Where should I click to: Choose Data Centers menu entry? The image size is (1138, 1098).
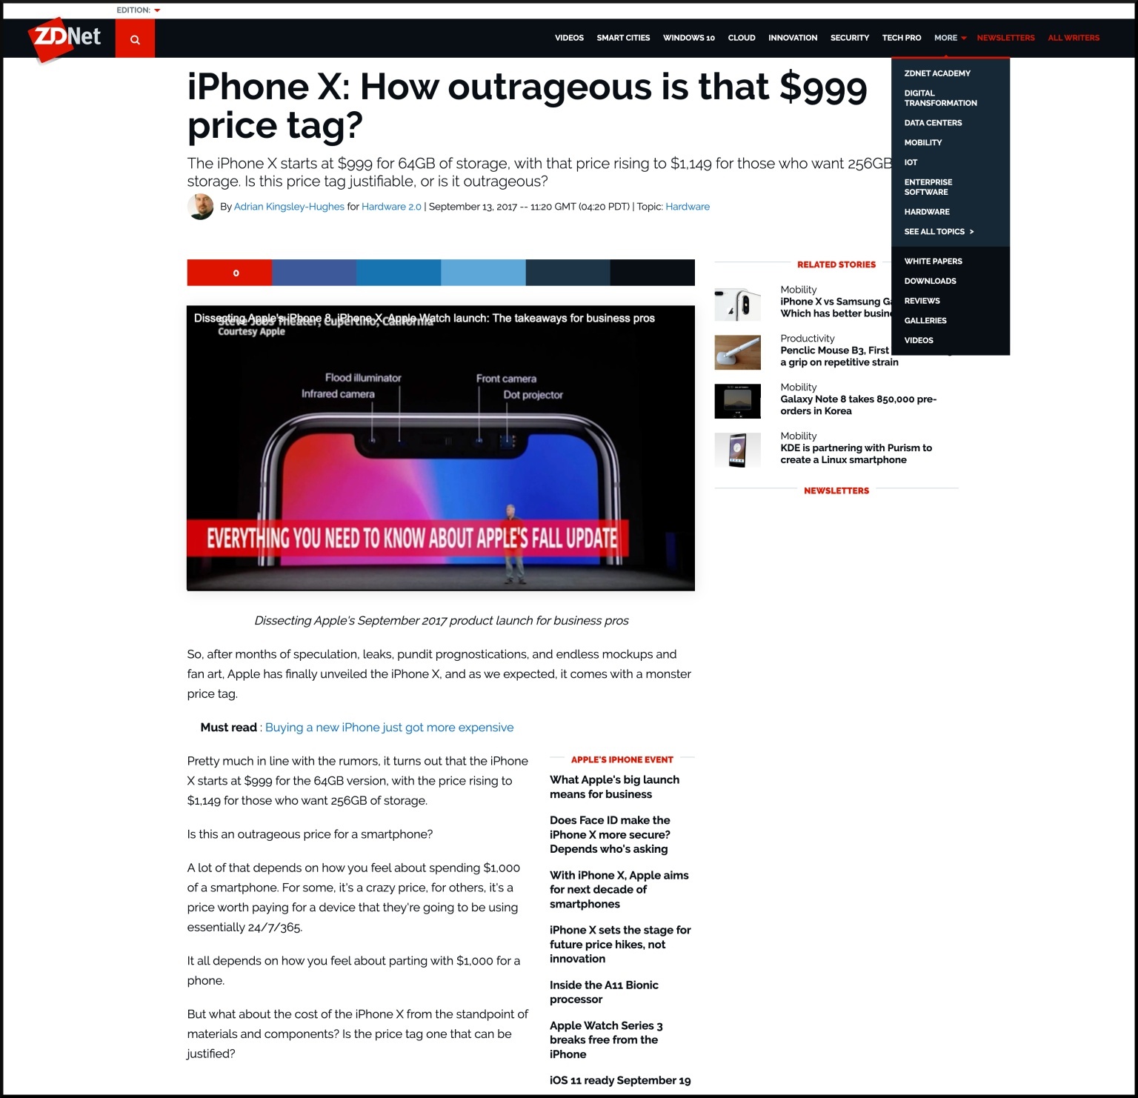[x=933, y=123]
